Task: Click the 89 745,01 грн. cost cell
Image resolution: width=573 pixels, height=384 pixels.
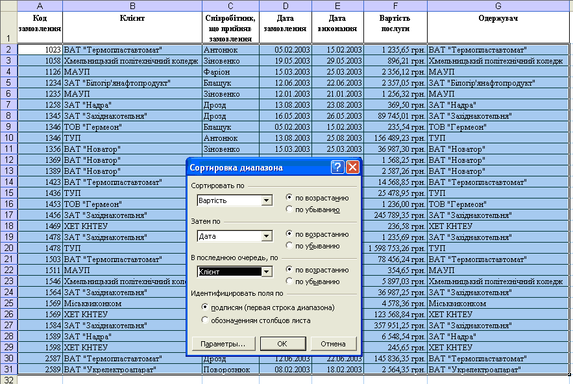Action: [x=395, y=116]
